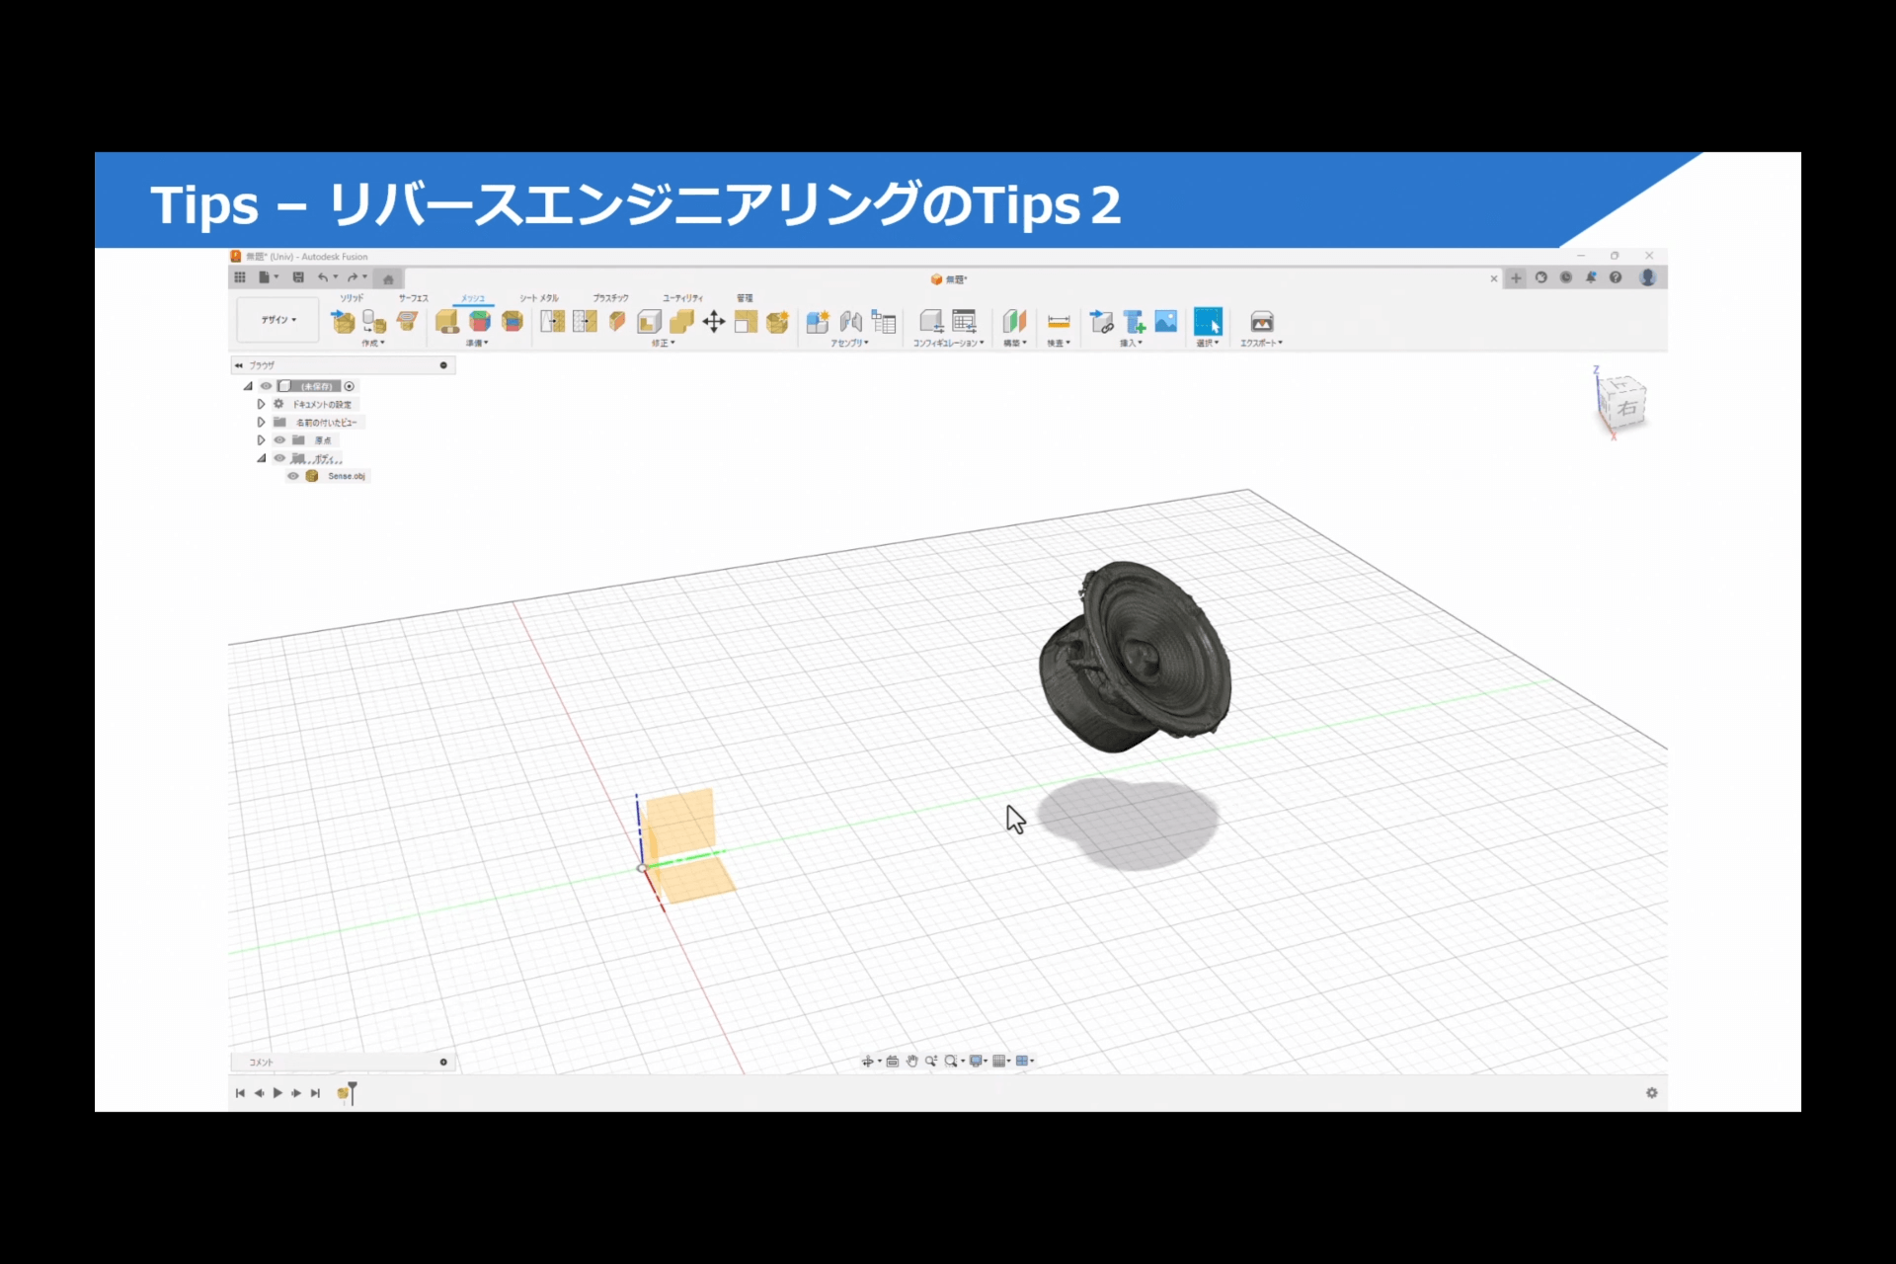Screen dimensions: 1896x1264
Task: Select the Move/Copy arrows tool
Action: (x=713, y=321)
